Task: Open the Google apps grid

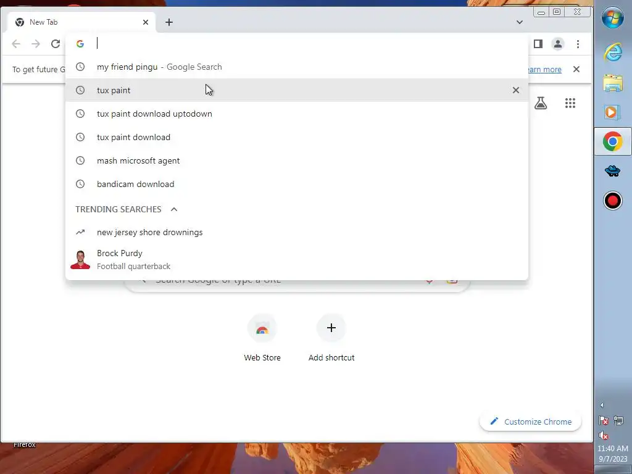Action: tap(570, 103)
